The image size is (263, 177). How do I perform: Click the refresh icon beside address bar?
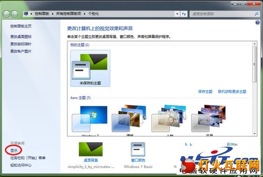pos(184,14)
